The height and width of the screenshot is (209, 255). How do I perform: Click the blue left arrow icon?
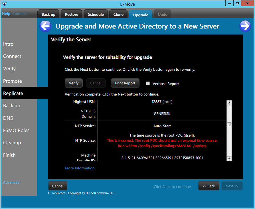tap(45, 26)
